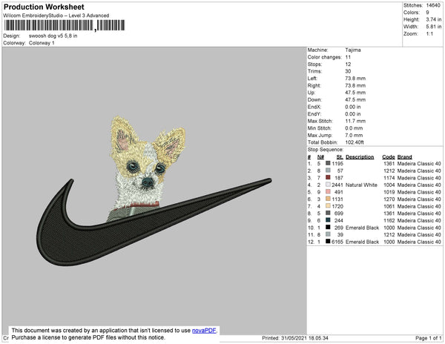
Task: Click the 'Code' column header
Action: [389, 157]
